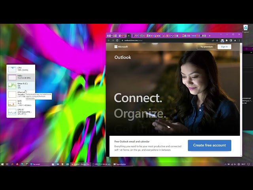Open a new tab with the plus button
The image size is (253, 190).
tap(210, 36)
